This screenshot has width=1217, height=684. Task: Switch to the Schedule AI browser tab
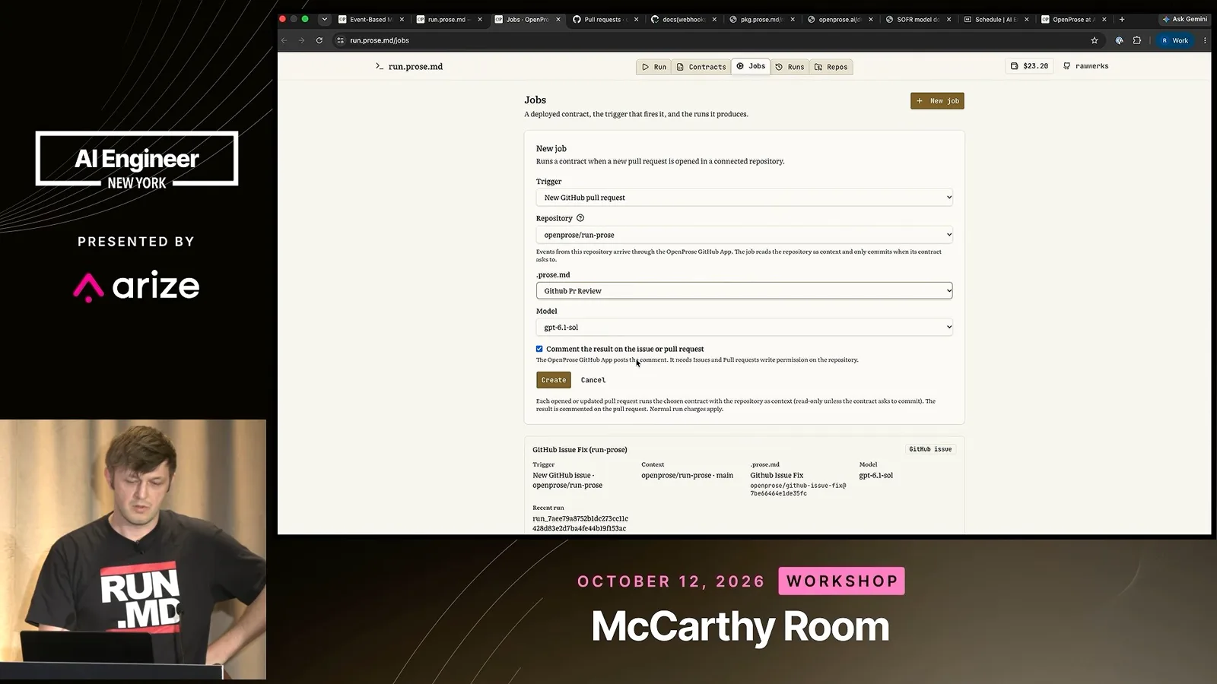[995, 20]
